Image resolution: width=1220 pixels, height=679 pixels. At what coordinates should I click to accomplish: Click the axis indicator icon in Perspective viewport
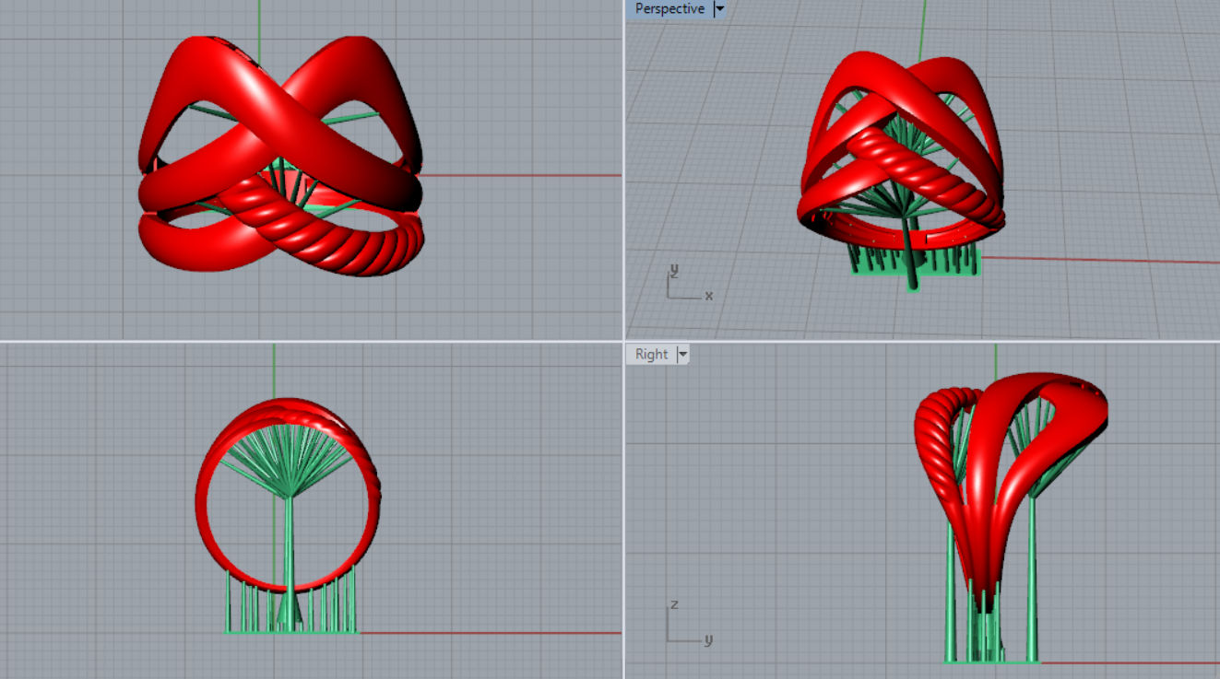tap(684, 285)
